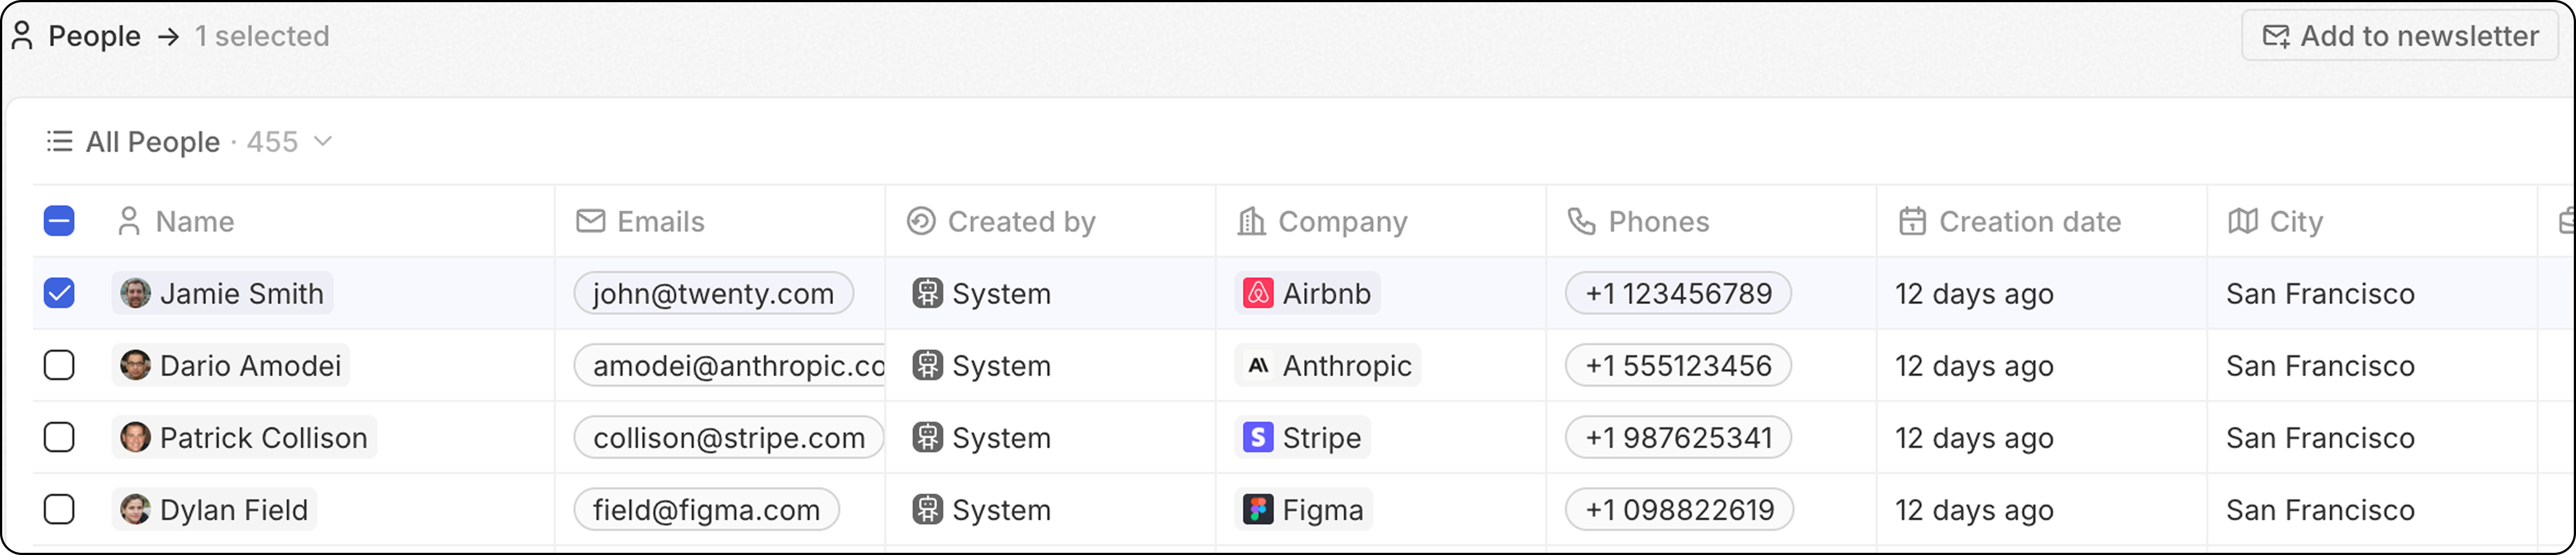Screen dimensions: 2576x555
Task: Toggle the select-all header checkbox
Action: (59, 221)
